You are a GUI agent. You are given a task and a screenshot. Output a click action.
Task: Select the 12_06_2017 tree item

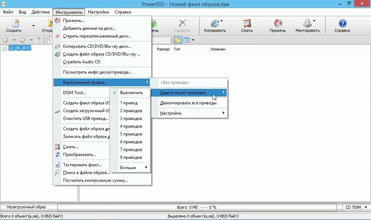20,48
